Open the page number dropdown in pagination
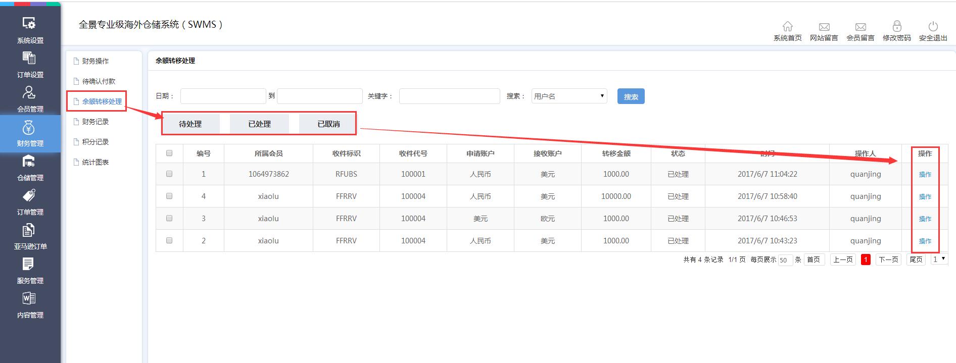 point(939,259)
